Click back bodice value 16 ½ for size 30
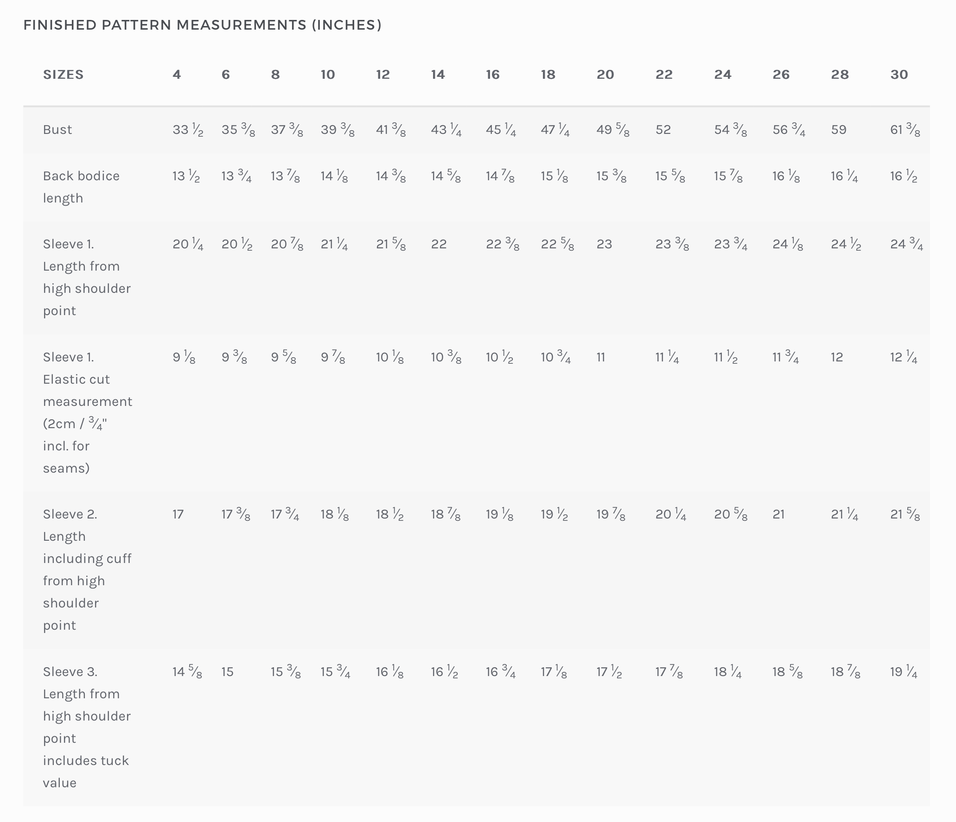This screenshot has width=956, height=822. (x=903, y=176)
